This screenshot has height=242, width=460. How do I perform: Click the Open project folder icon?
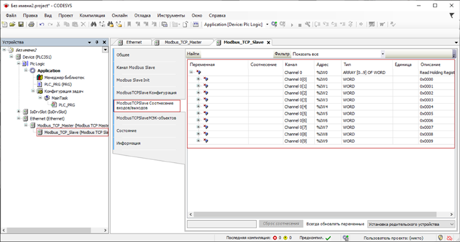(12, 24)
